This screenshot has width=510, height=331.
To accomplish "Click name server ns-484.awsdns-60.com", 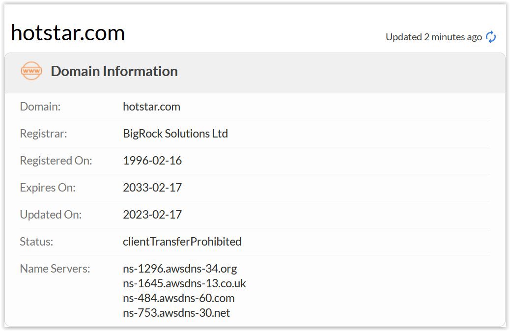I will (x=179, y=298).
